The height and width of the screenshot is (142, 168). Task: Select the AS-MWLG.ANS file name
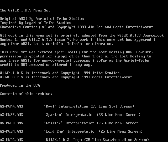point(12,140)
